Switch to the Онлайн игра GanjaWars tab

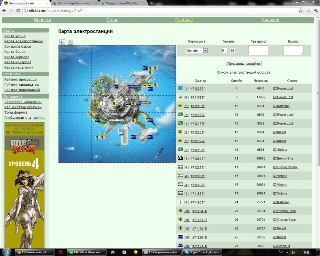(75, 3)
